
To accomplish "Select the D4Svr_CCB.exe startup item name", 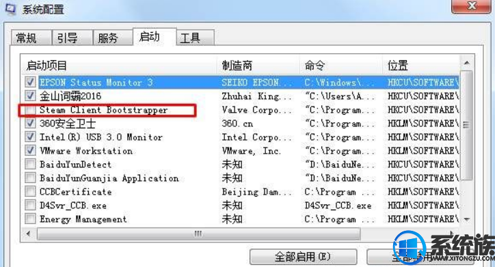I will [x=73, y=206].
